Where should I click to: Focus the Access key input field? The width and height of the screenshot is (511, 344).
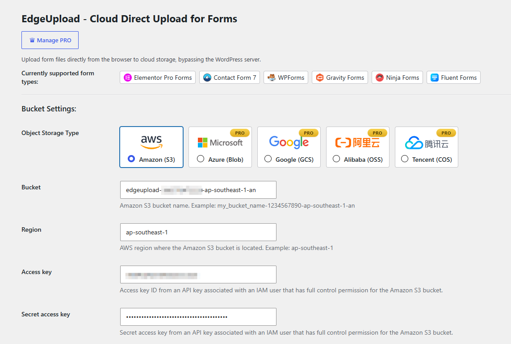coord(198,274)
